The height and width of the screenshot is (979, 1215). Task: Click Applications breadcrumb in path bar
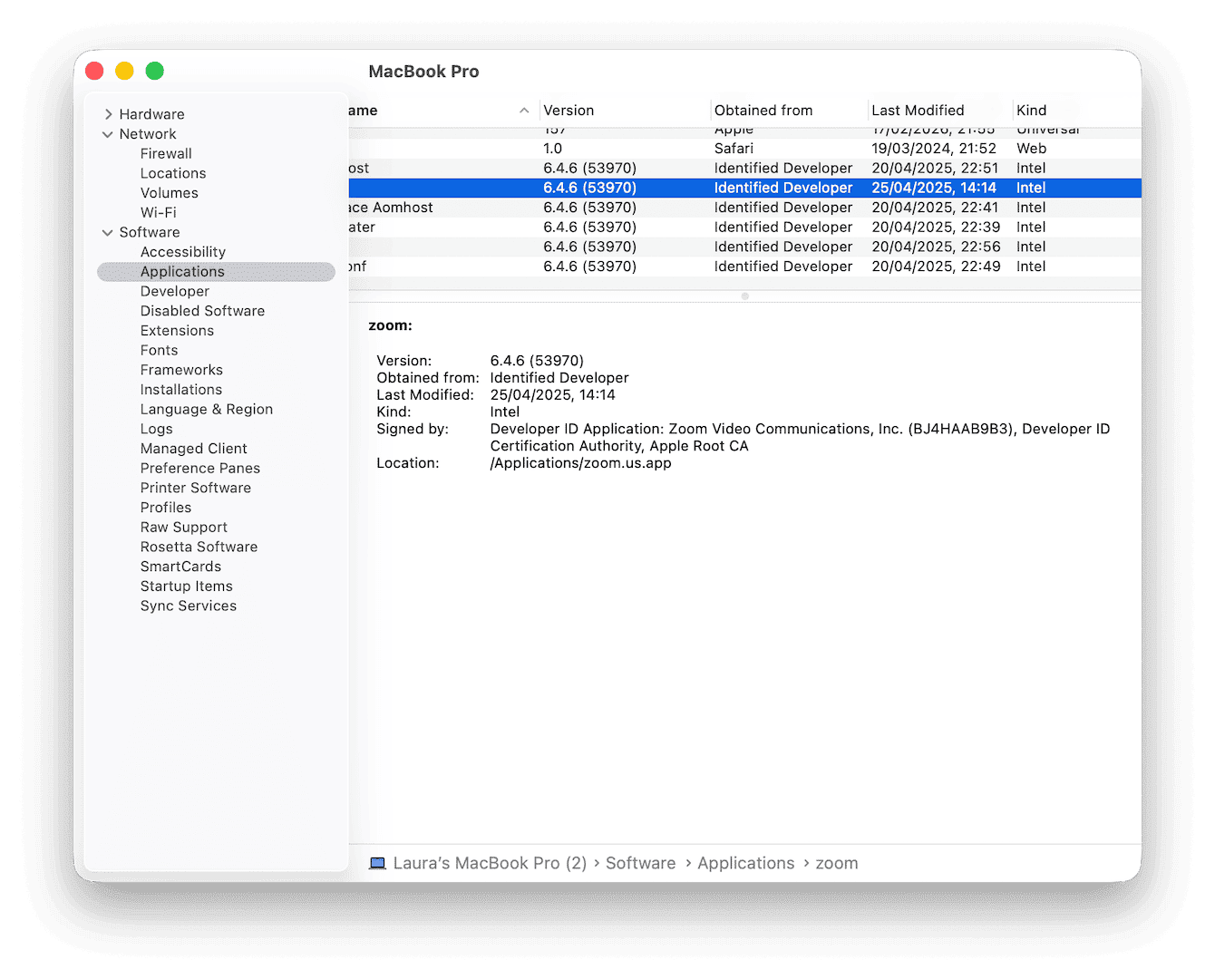[x=746, y=864]
